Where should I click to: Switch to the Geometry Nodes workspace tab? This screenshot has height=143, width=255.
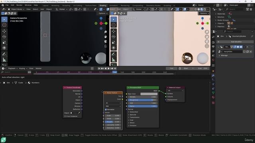[x=153, y=6]
